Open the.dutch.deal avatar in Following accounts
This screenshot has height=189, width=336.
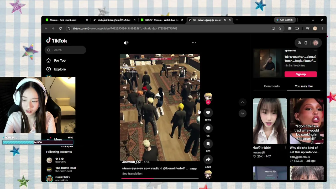coord(49,170)
